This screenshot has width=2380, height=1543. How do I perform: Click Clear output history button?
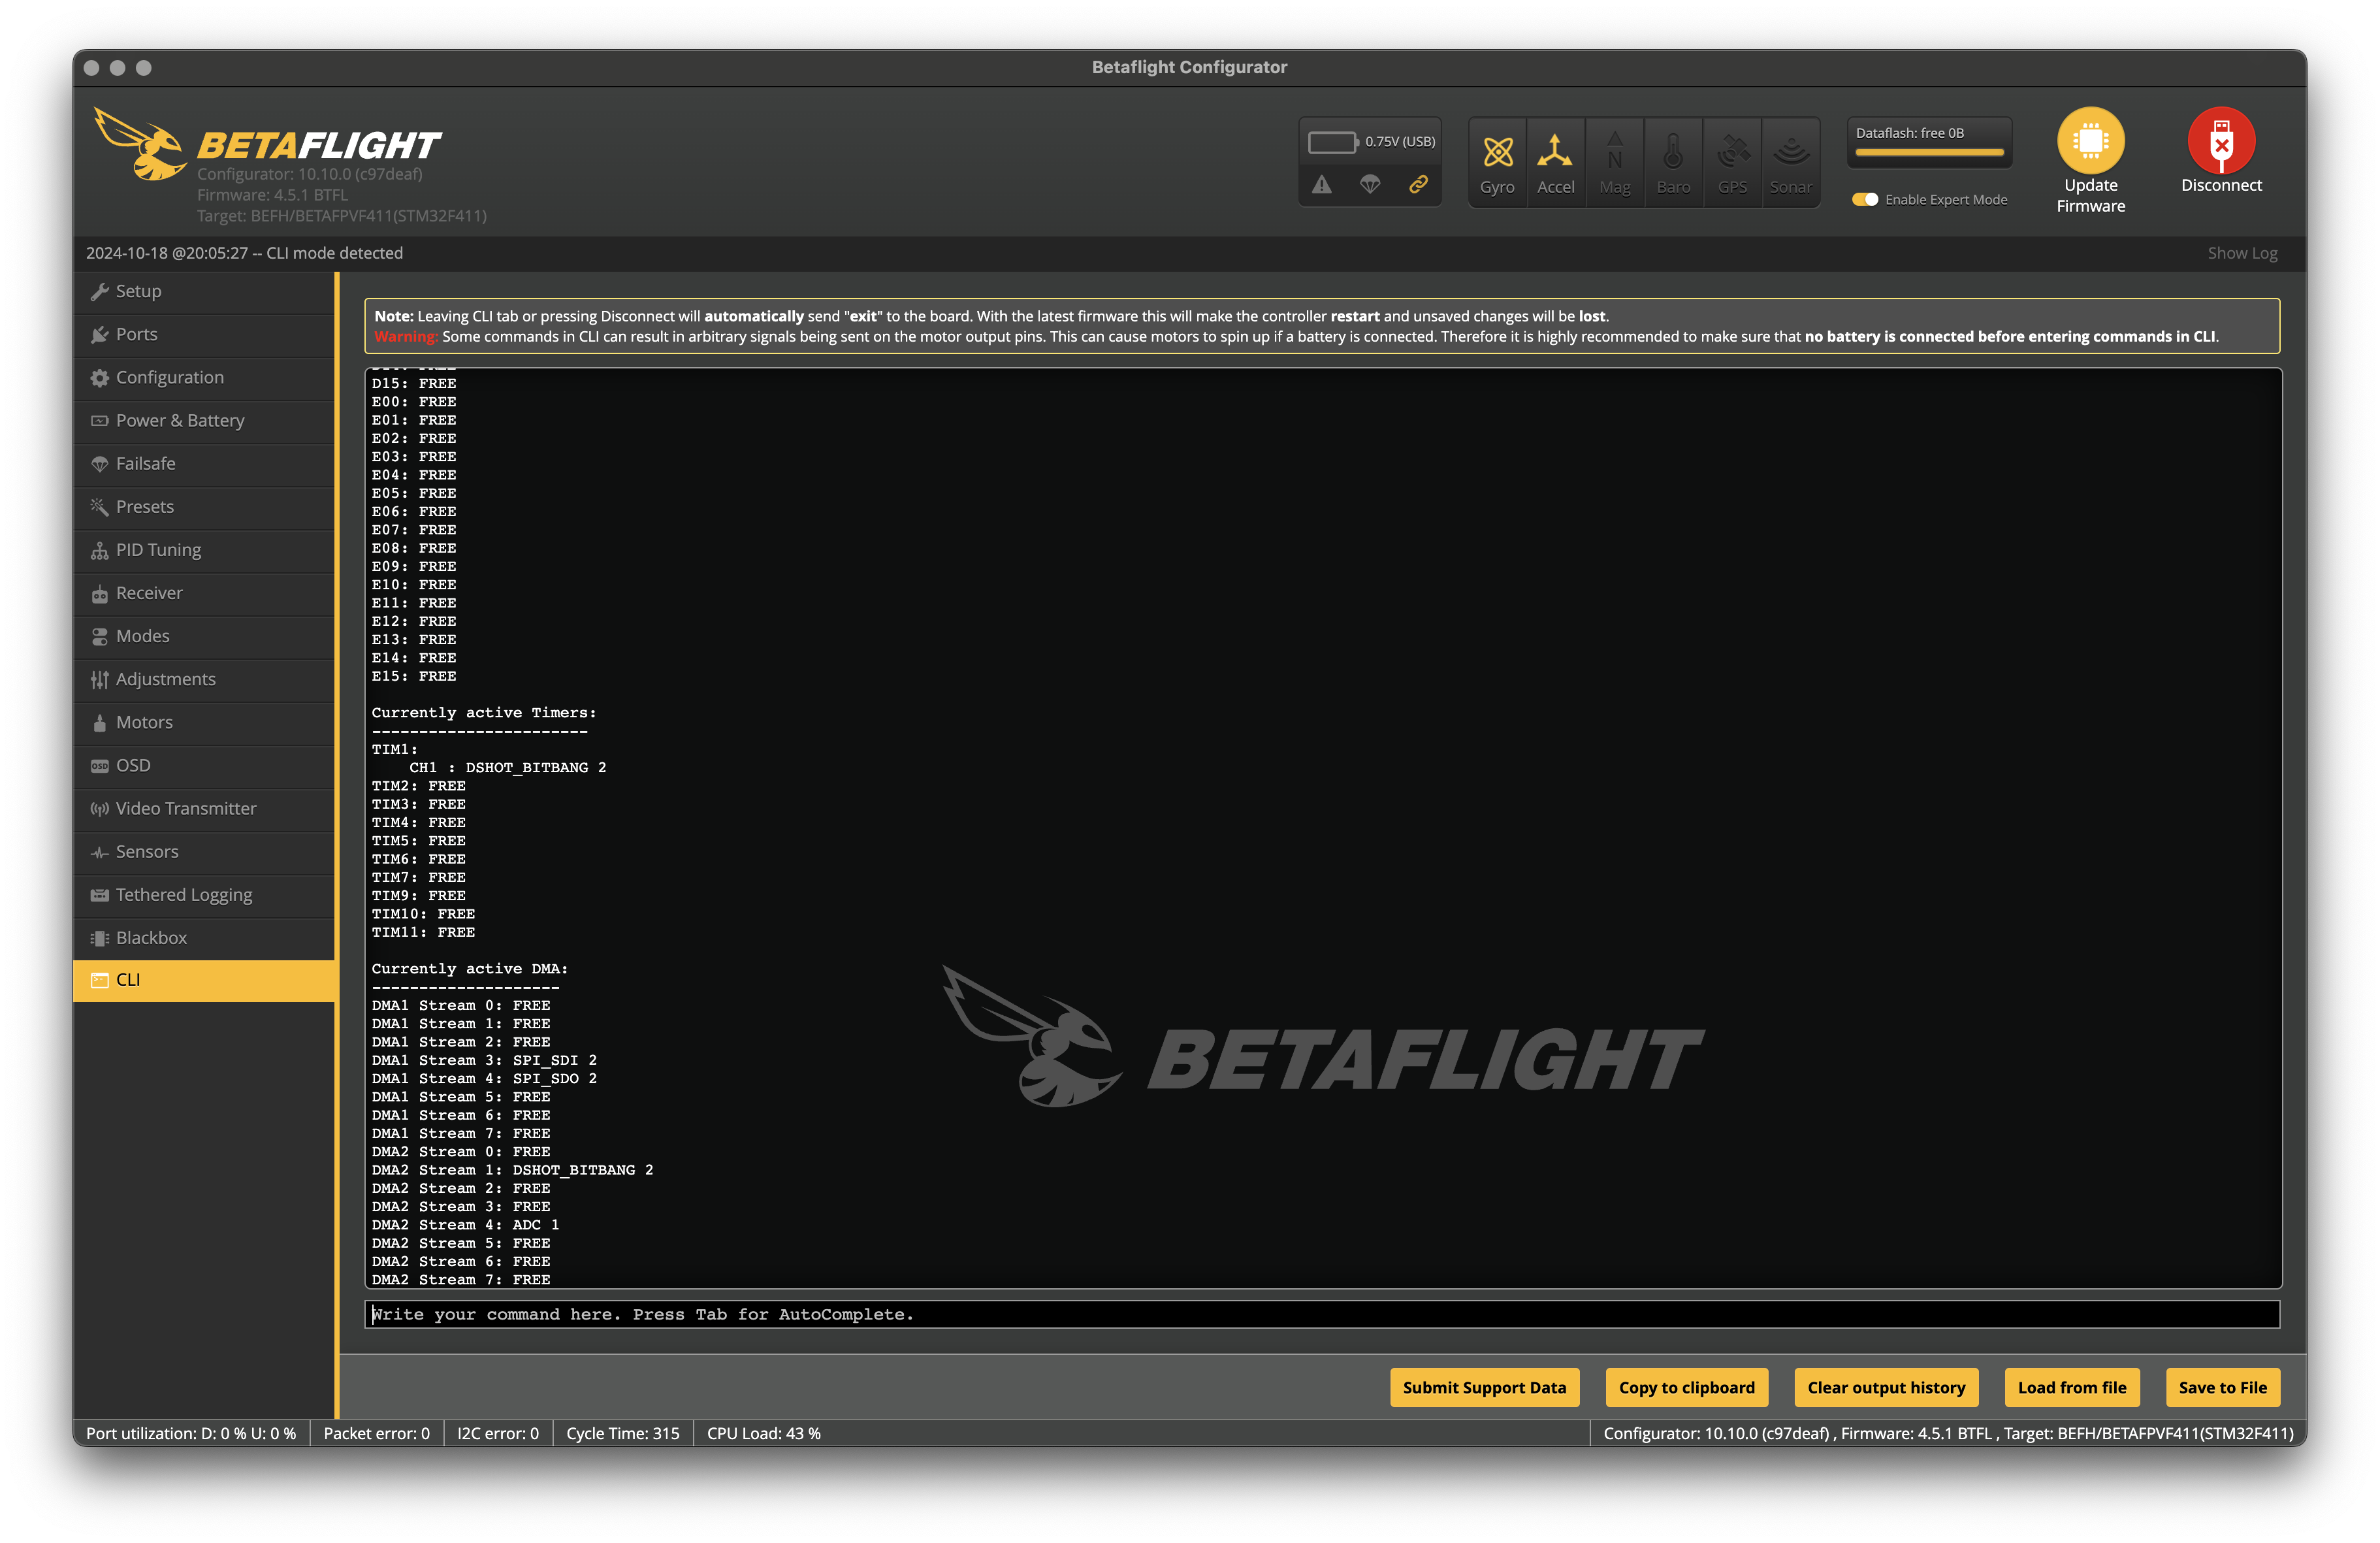[1886, 1387]
